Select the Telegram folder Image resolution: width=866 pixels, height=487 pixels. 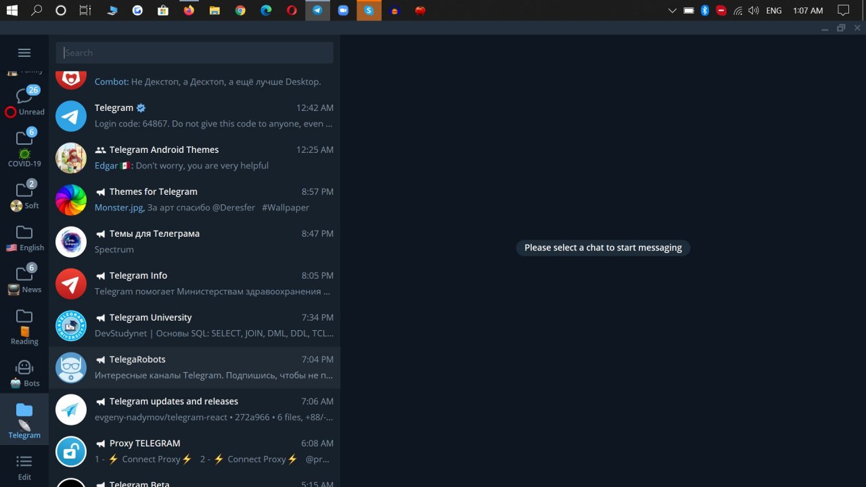coord(24,419)
